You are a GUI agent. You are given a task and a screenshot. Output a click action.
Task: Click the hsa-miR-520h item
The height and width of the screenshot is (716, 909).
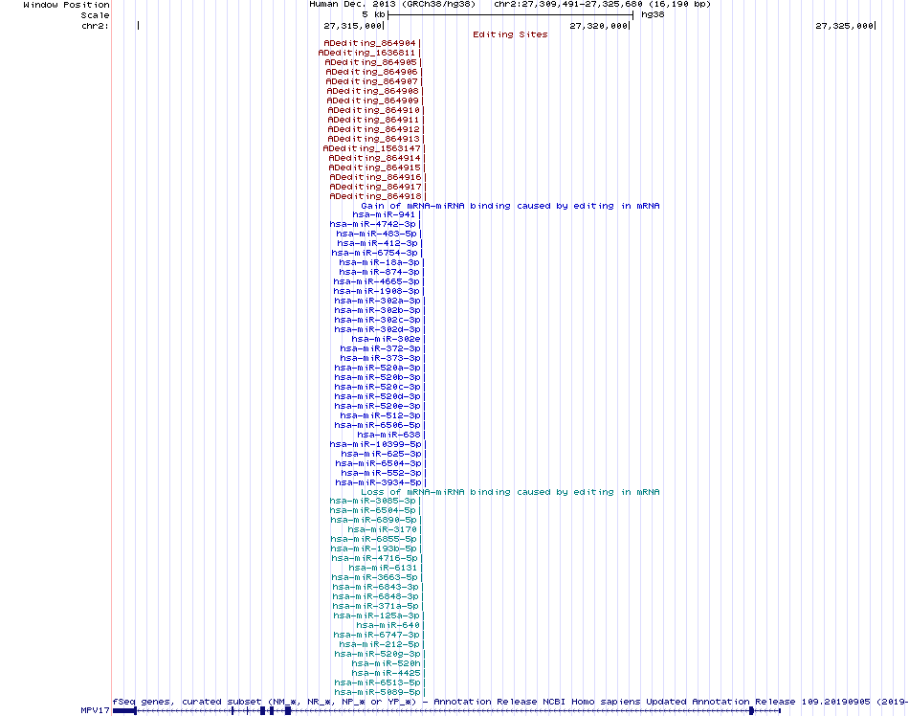pos(387,663)
